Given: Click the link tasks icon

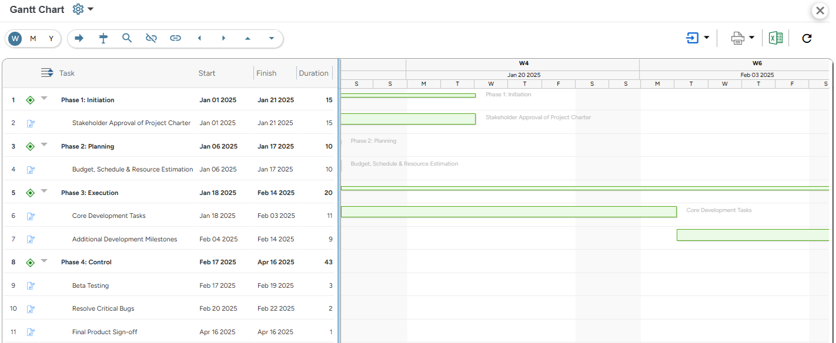Looking at the screenshot, I should pyautogui.click(x=175, y=38).
